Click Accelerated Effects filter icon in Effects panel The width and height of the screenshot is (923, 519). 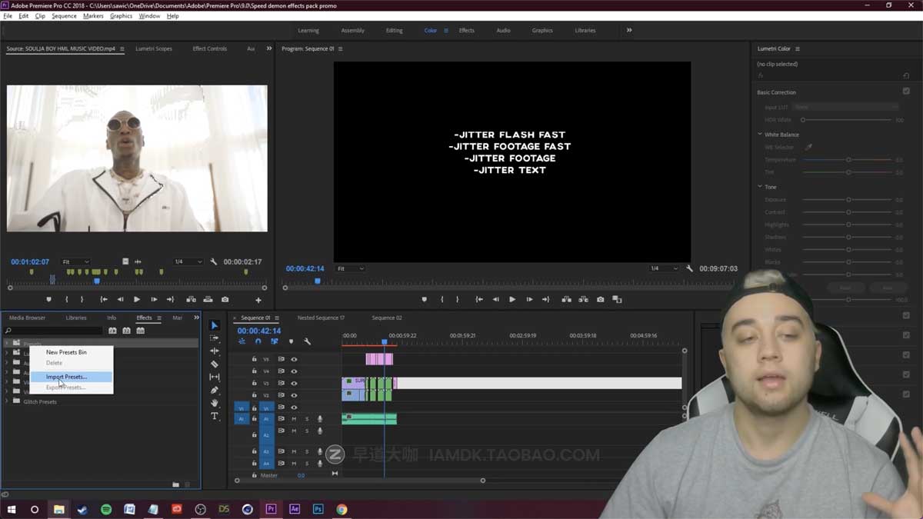click(112, 331)
